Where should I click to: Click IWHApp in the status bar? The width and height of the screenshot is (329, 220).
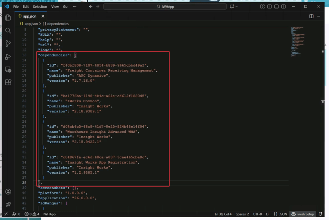pos(49,214)
